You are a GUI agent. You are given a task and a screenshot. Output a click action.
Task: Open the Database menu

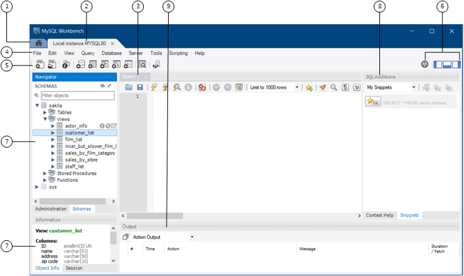tap(111, 53)
